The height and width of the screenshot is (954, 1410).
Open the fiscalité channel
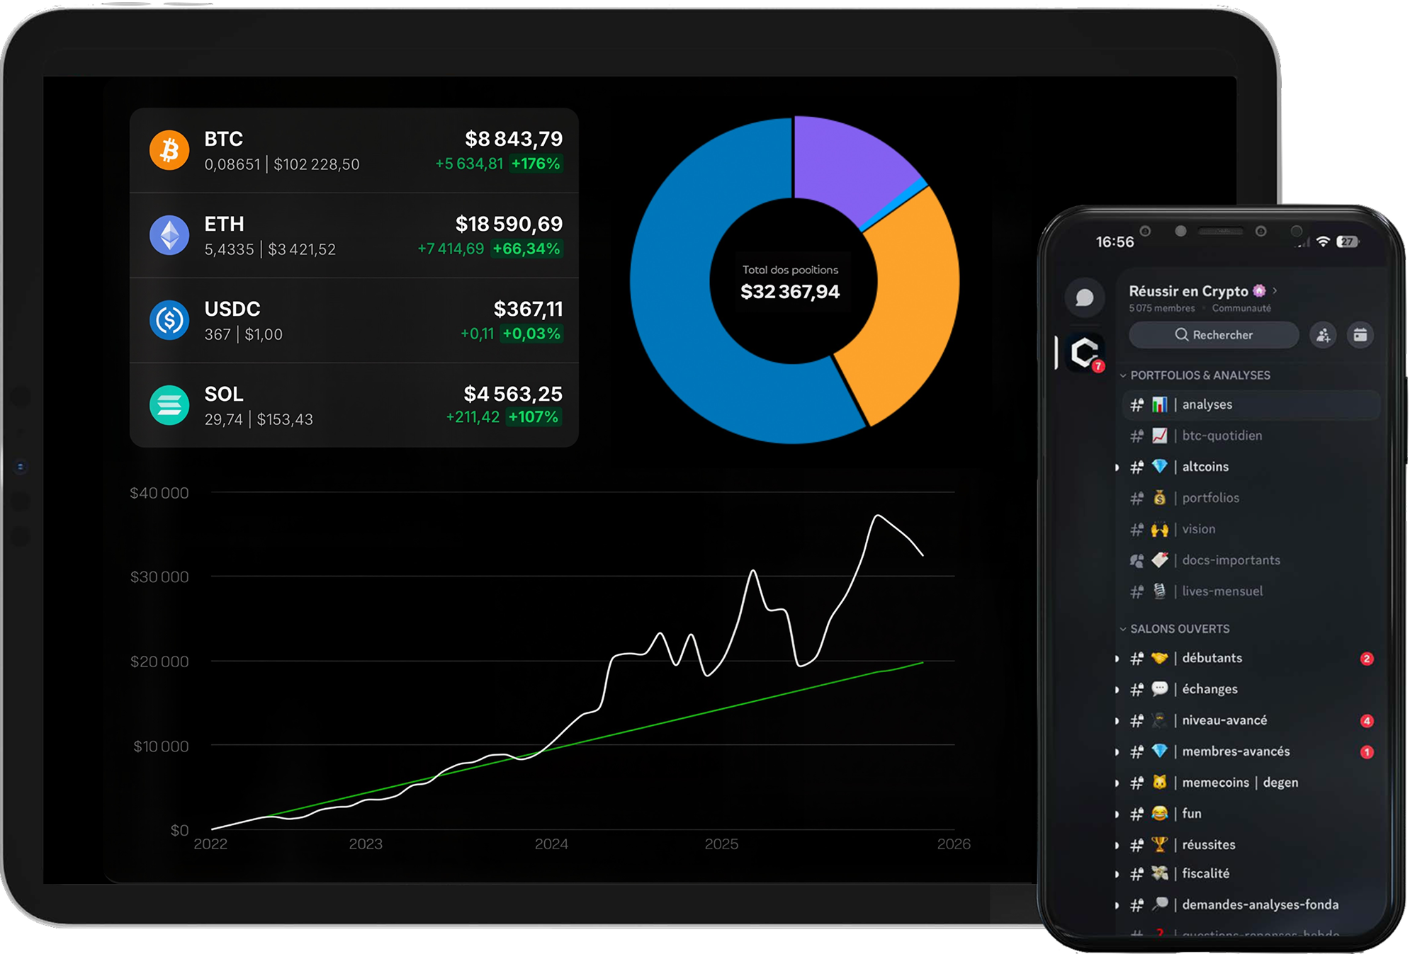point(1205,873)
